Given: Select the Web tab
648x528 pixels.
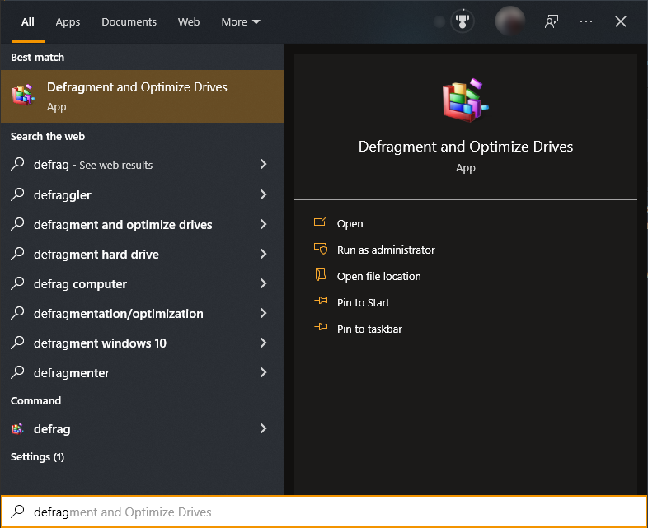Looking at the screenshot, I should pos(189,22).
